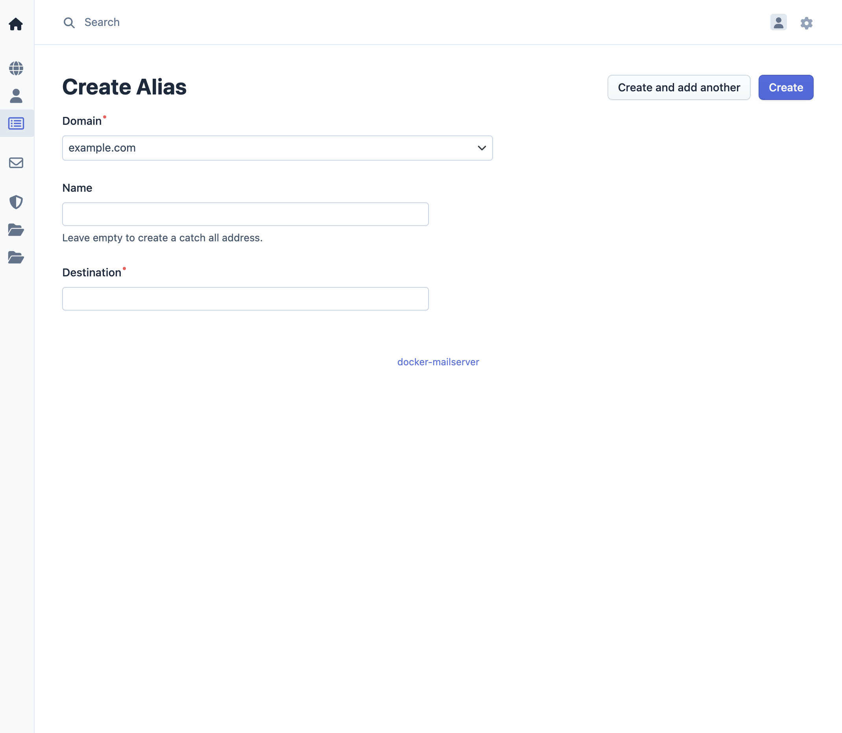The width and height of the screenshot is (842, 733).
Task: Open the user avatar menu
Action: (778, 23)
